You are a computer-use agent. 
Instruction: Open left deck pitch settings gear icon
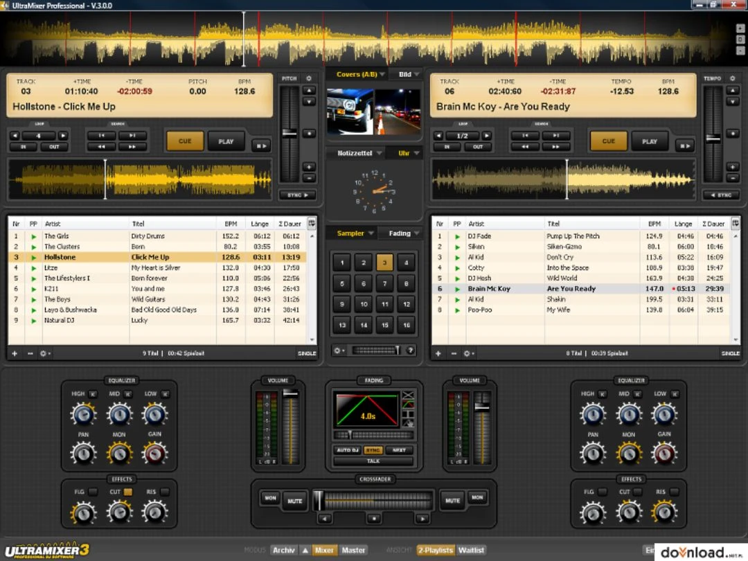coord(309,78)
